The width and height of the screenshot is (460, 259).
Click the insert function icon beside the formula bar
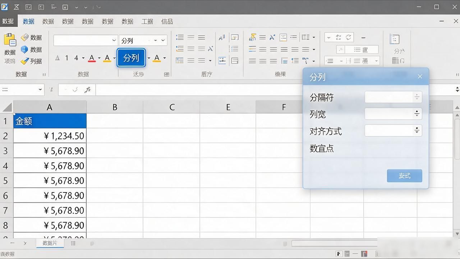point(87,90)
